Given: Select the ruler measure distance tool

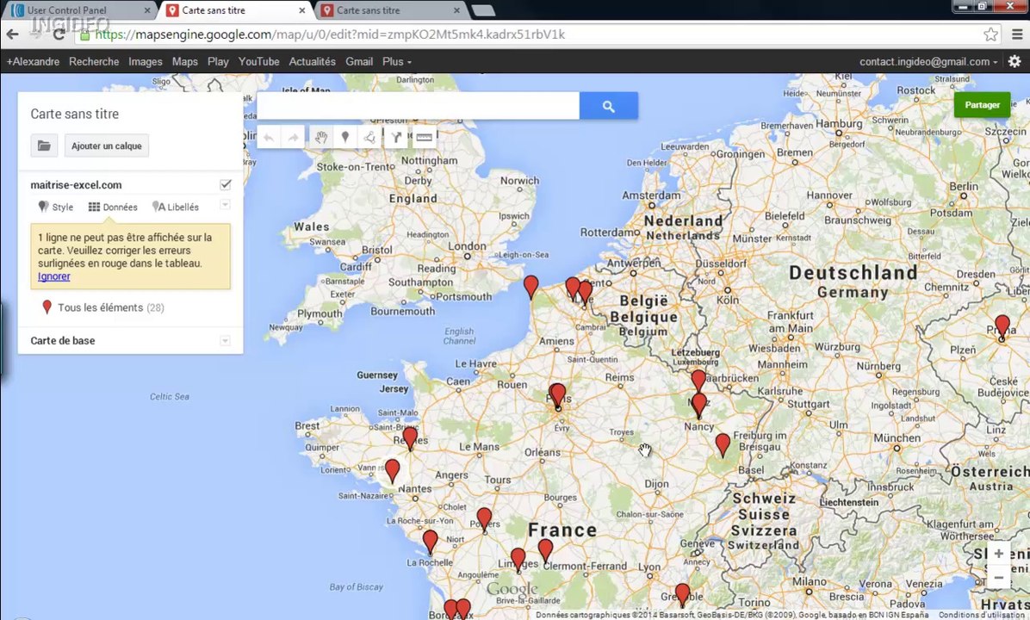Looking at the screenshot, I should 424,137.
